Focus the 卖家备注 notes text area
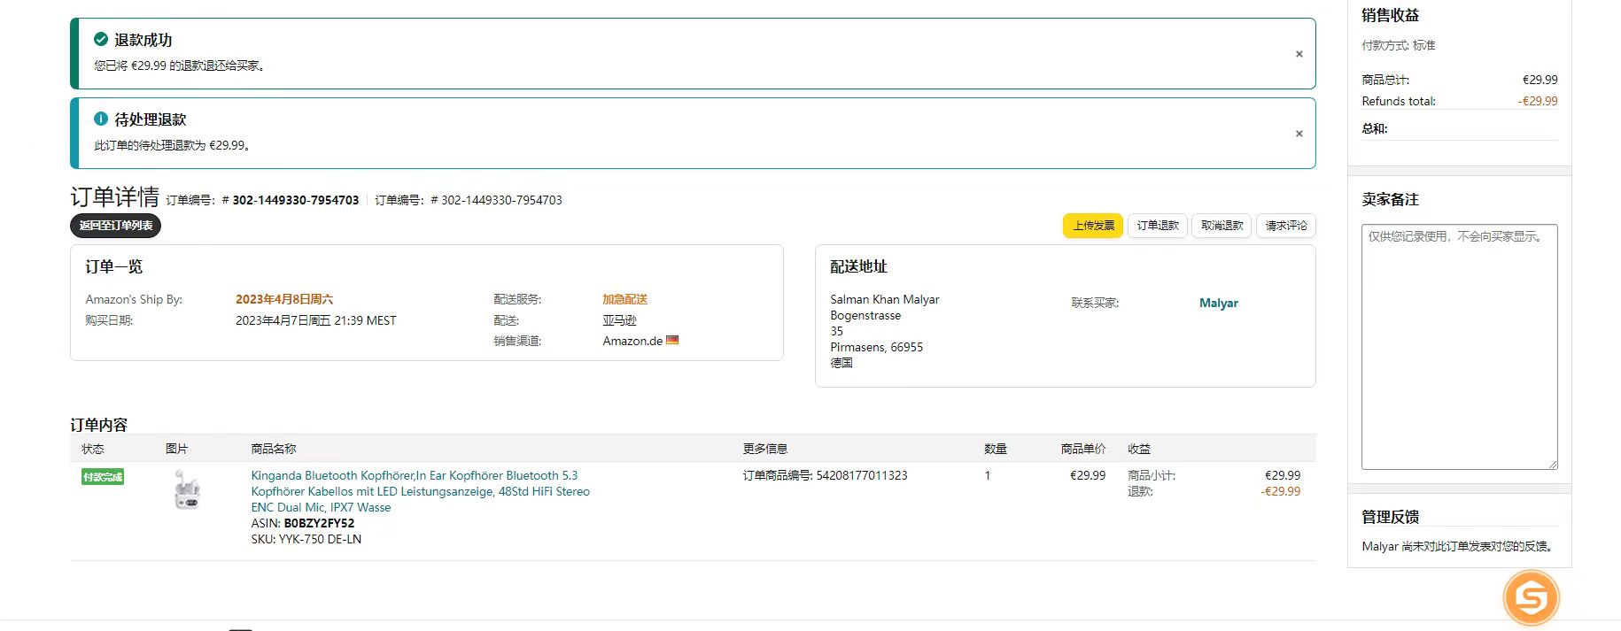The image size is (1621, 631). (x=1458, y=346)
